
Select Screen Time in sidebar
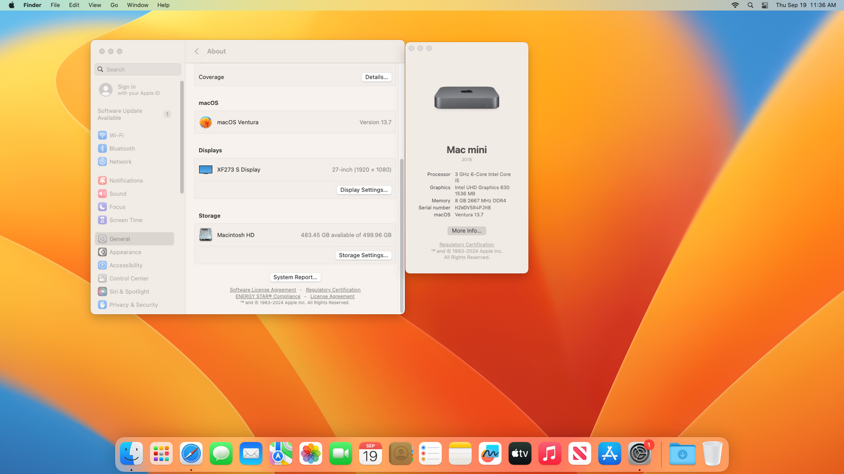[126, 220]
